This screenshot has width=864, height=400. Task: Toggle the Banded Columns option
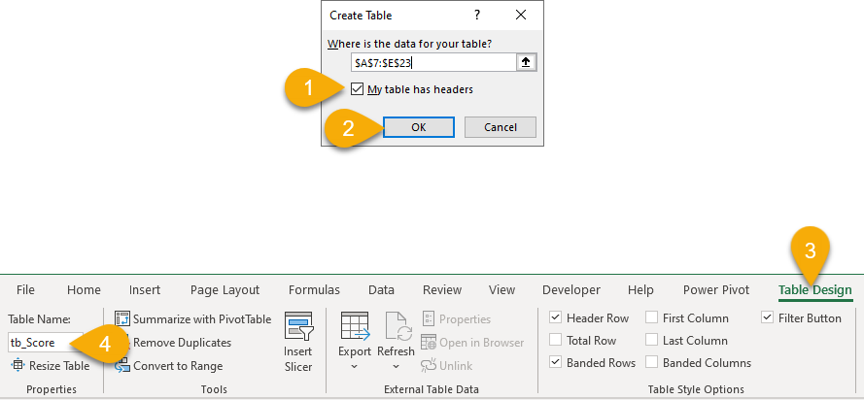[653, 363]
